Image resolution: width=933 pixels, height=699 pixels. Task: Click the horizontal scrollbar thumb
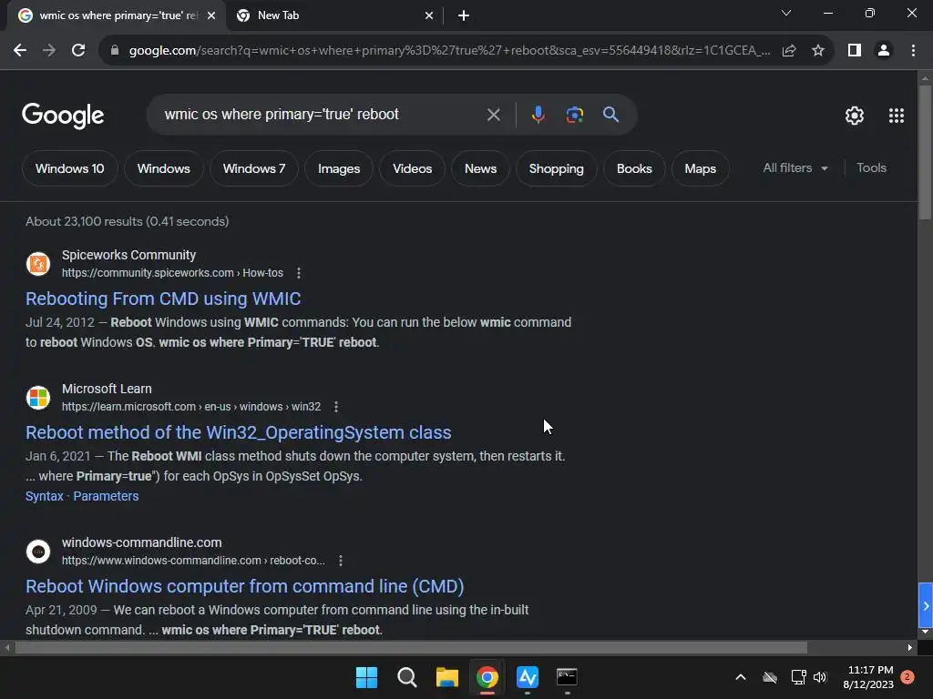[411, 648]
